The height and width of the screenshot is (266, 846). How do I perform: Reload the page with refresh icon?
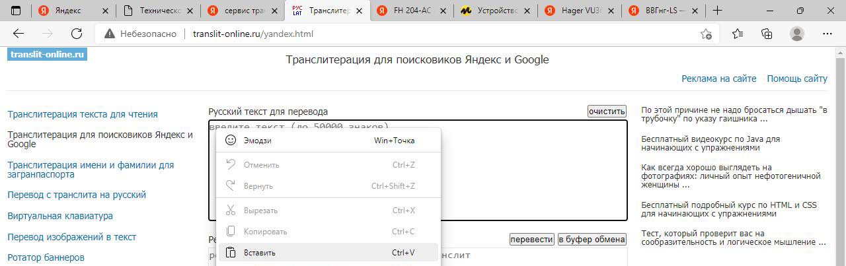coord(76,34)
